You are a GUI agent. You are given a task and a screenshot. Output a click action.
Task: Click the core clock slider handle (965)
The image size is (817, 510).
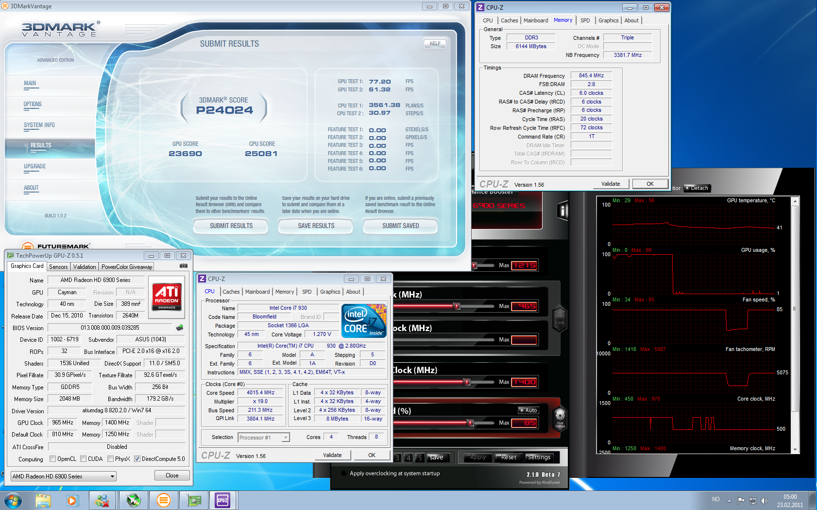pyautogui.click(x=457, y=306)
